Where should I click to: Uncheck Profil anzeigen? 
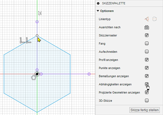click(147, 60)
